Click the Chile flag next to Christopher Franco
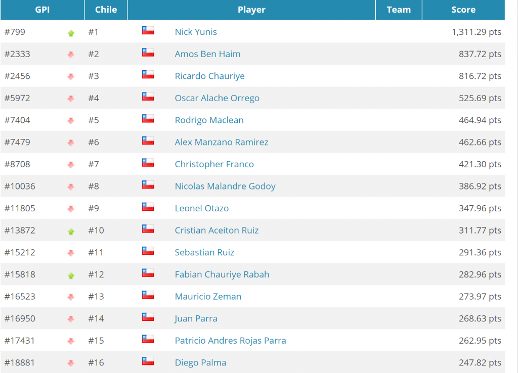 148,163
